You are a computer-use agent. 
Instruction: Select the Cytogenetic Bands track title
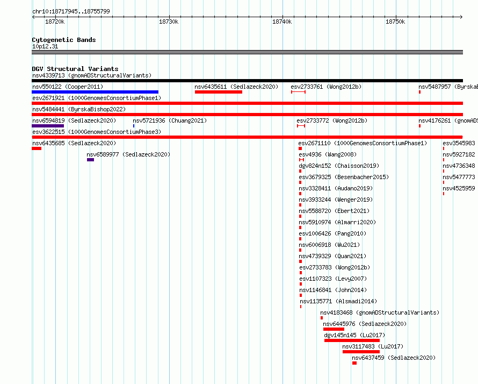(x=64, y=40)
